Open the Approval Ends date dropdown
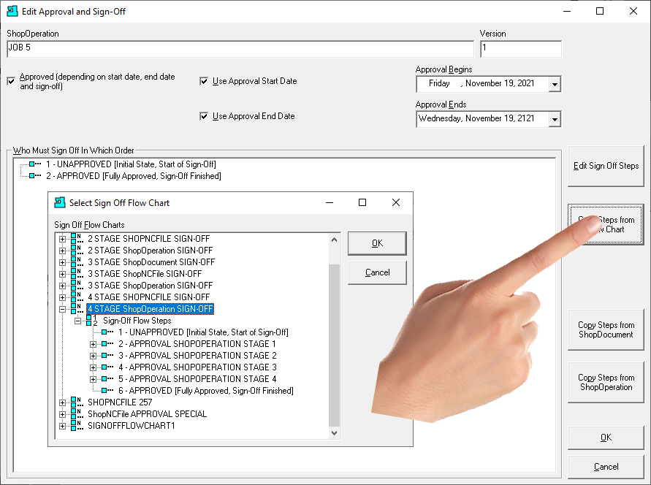Screen dimensions: 651x485 (x=555, y=120)
